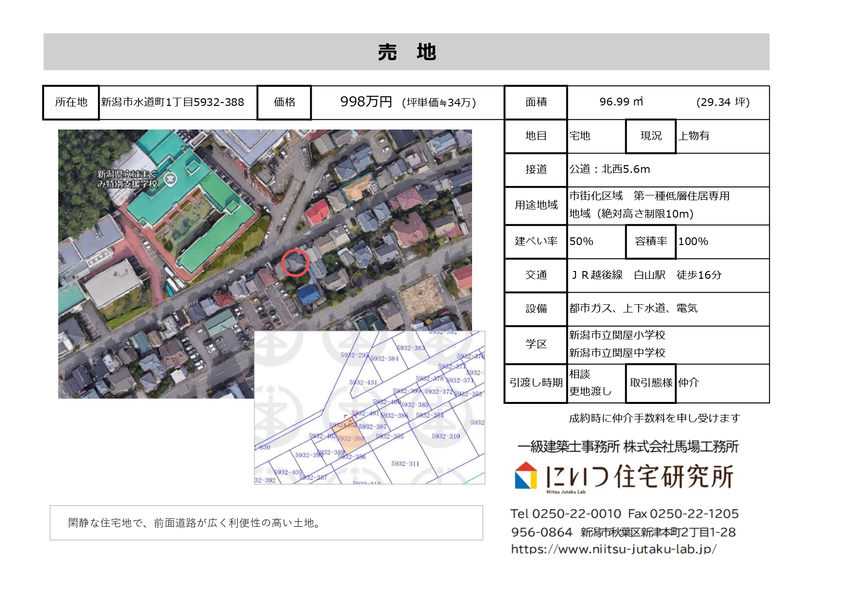
Task: Click parcel 5932-311 on the cadastral map
Action: point(405,464)
